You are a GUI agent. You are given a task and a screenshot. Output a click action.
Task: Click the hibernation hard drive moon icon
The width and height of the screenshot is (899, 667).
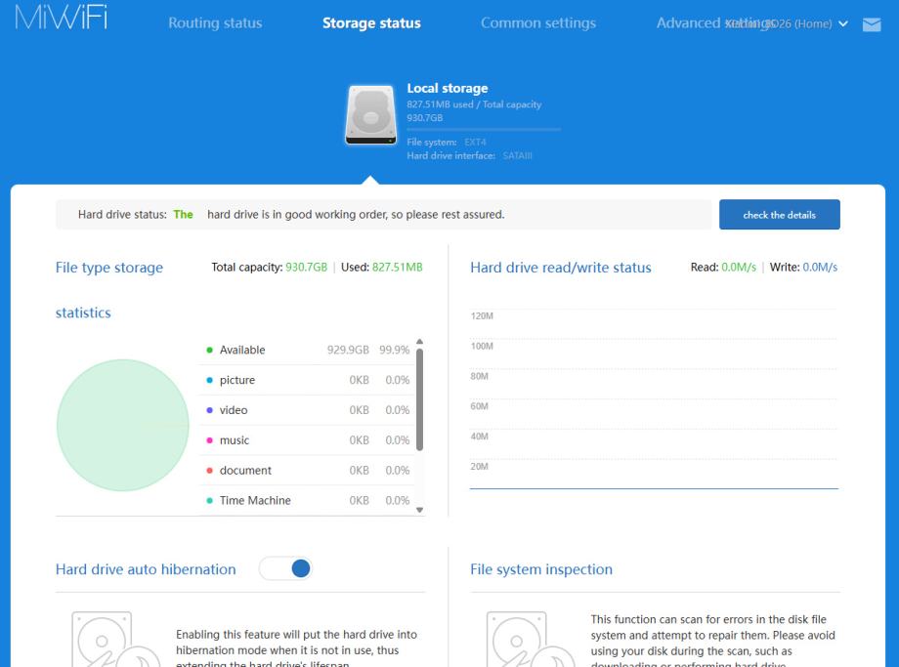[116, 639]
